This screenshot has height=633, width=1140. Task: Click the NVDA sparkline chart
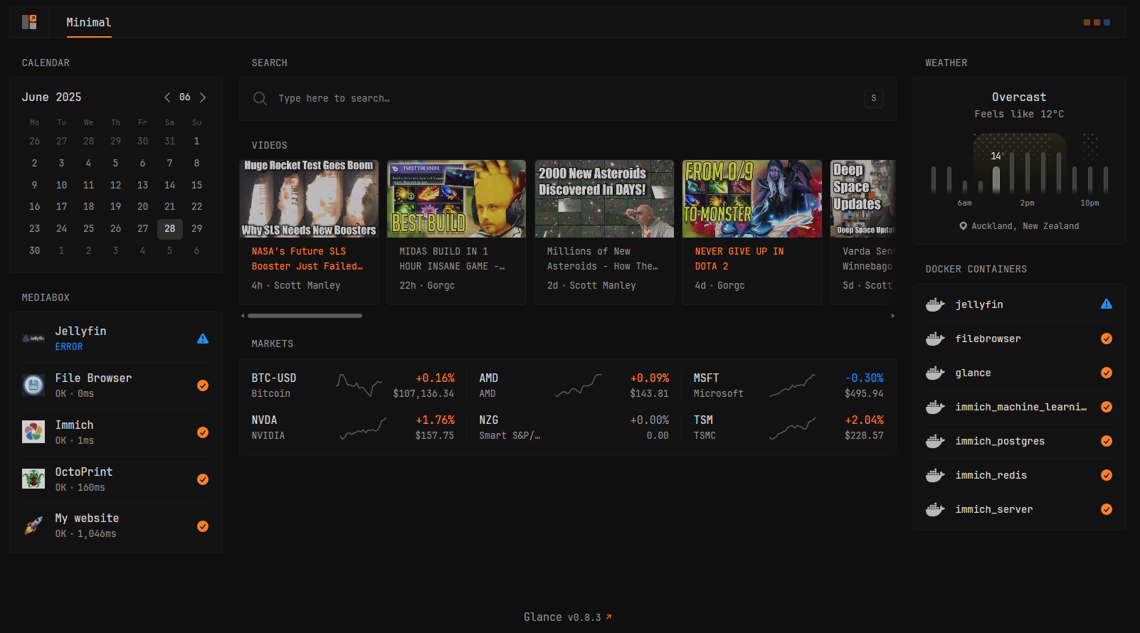click(363, 427)
